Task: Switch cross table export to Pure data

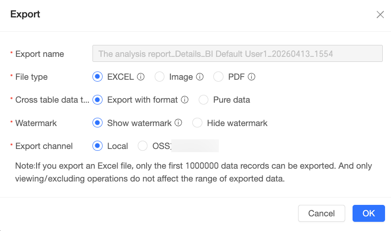Action: (x=203, y=99)
